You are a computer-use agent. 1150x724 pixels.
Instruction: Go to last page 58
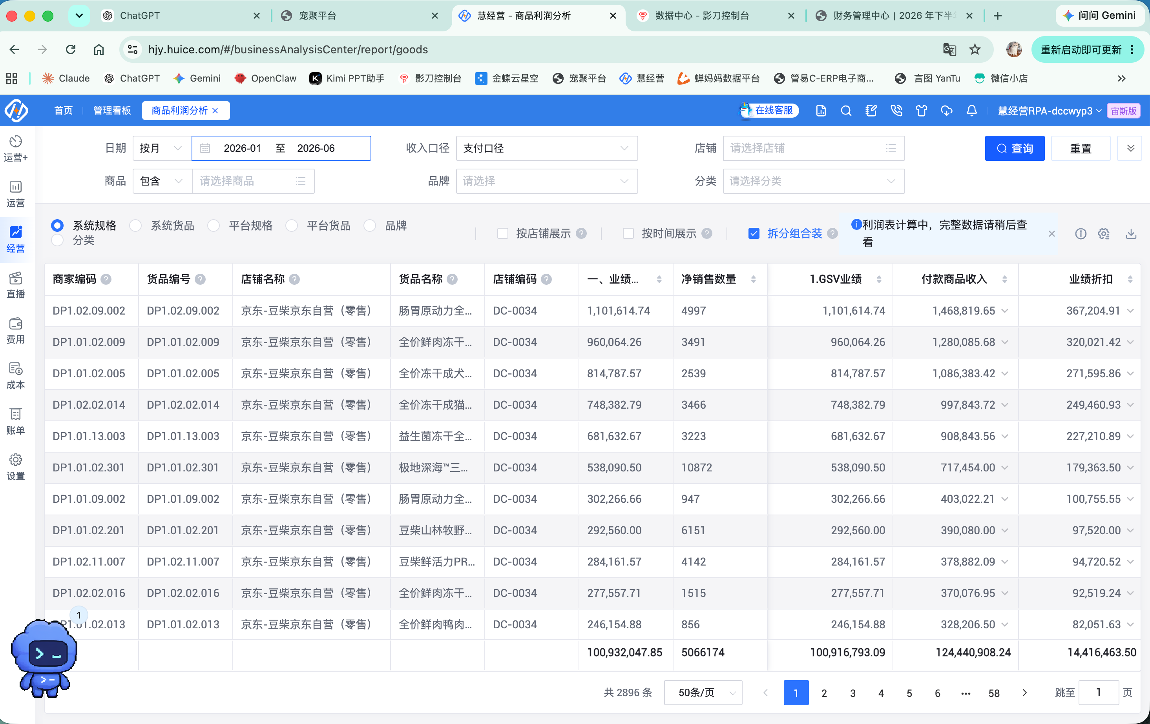pos(994,693)
